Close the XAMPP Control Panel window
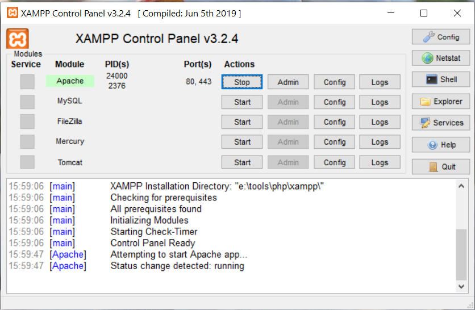 pyautogui.click(x=457, y=13)
